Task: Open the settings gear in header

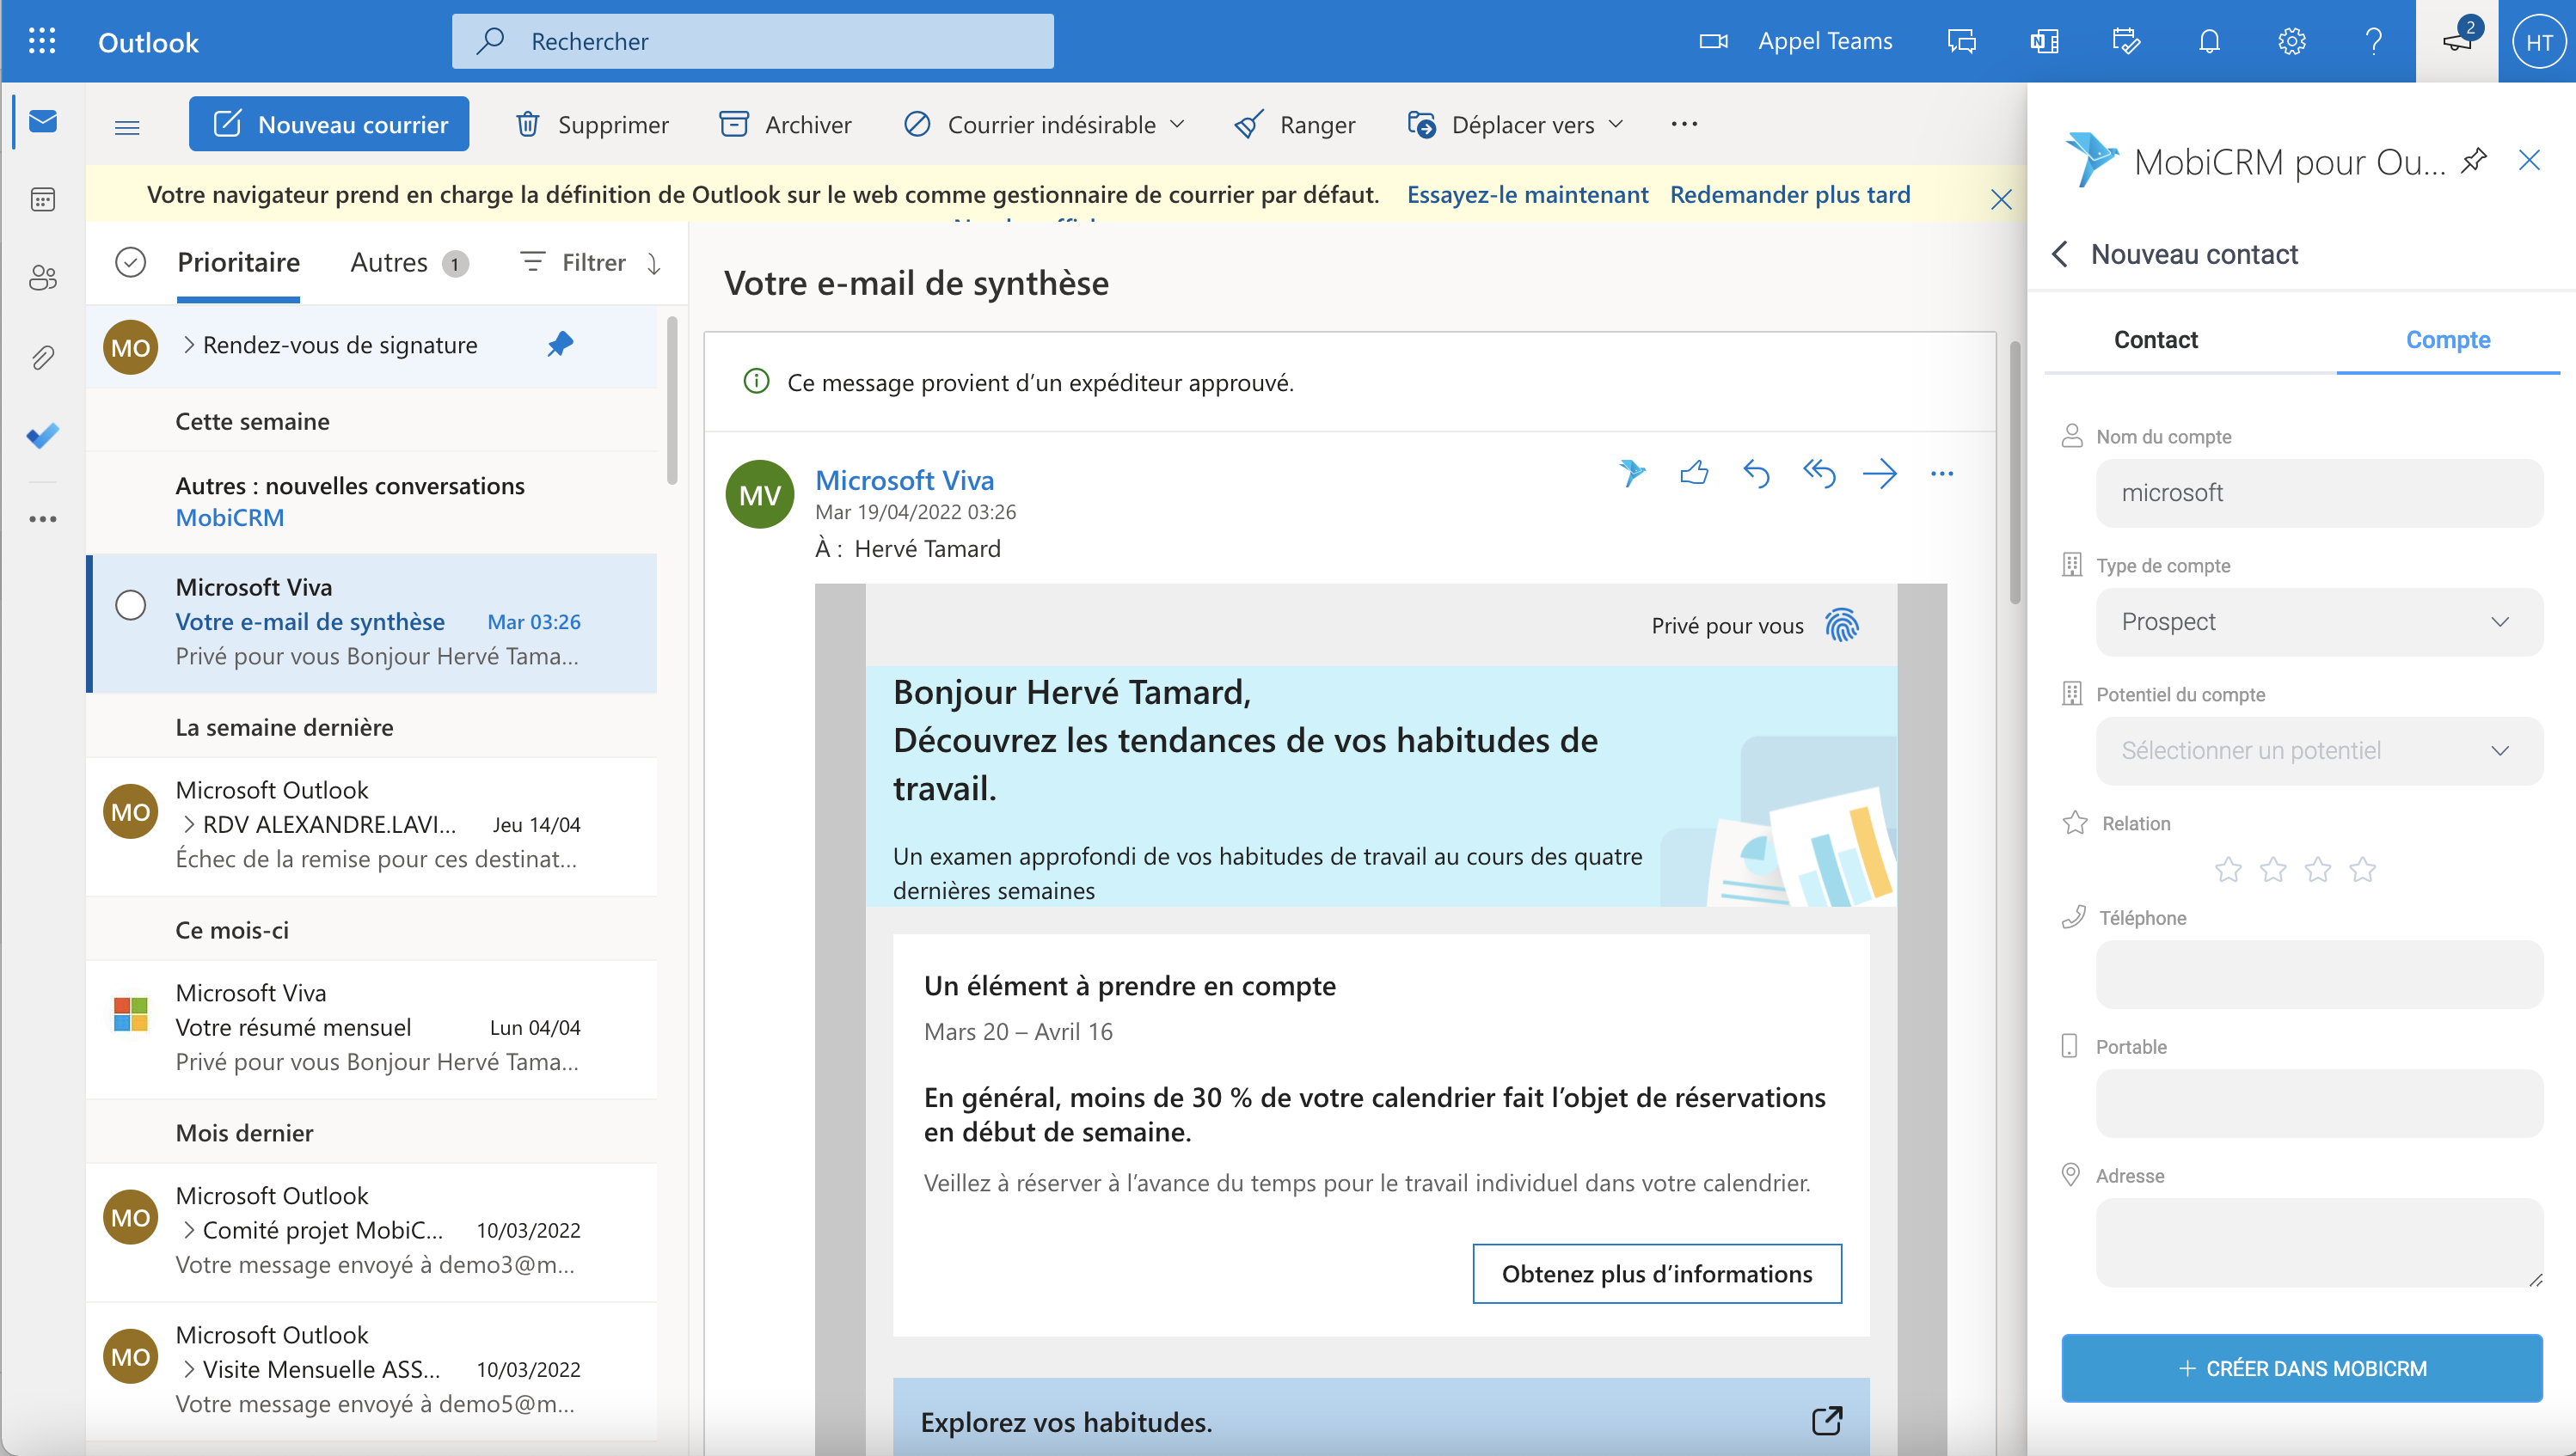Action: click(2291, 41)
